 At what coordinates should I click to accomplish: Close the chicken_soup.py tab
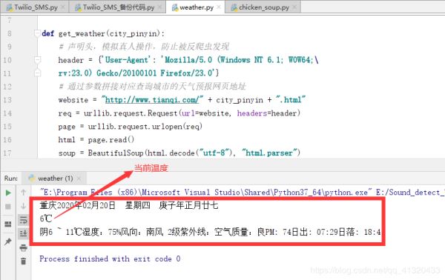(294, 7)
